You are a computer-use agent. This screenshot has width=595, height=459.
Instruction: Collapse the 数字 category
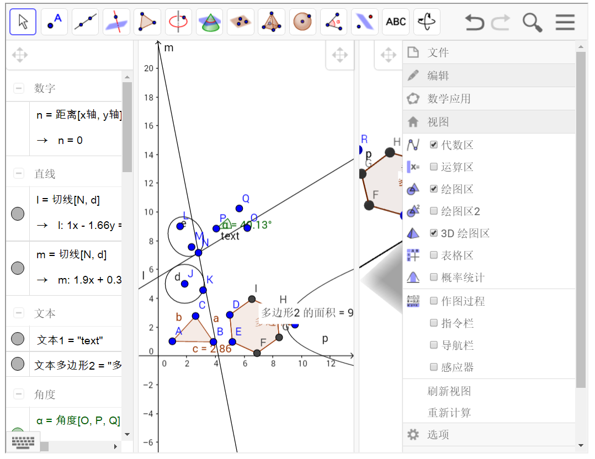pos(18,88)
